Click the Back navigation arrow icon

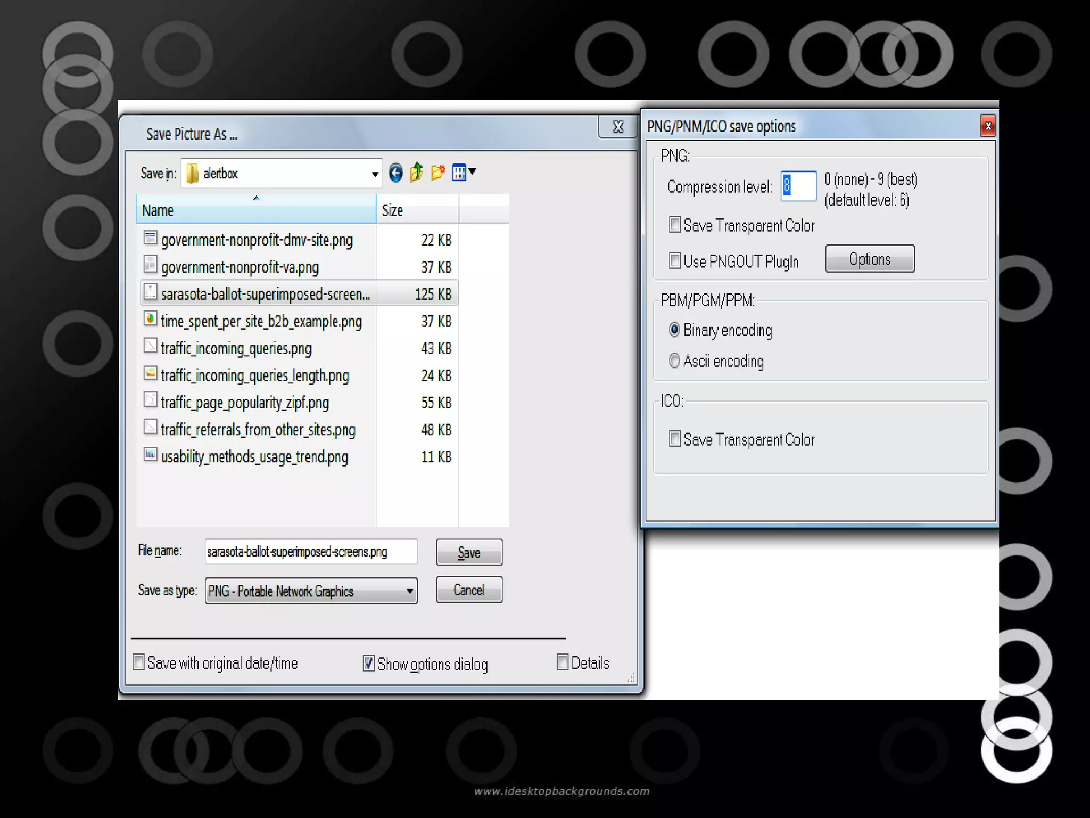click(395, 173)
